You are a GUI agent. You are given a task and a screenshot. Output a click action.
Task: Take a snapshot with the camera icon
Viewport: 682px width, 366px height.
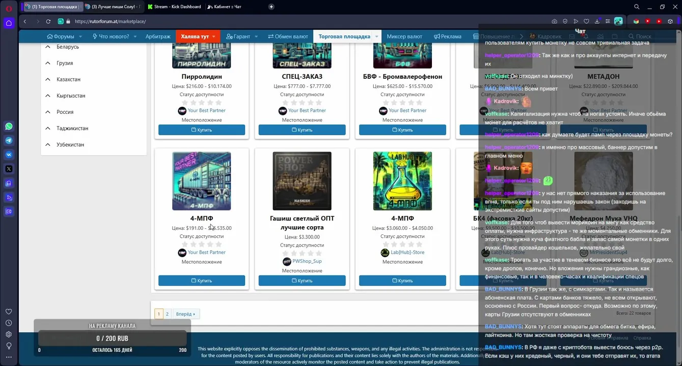(554, 21)
